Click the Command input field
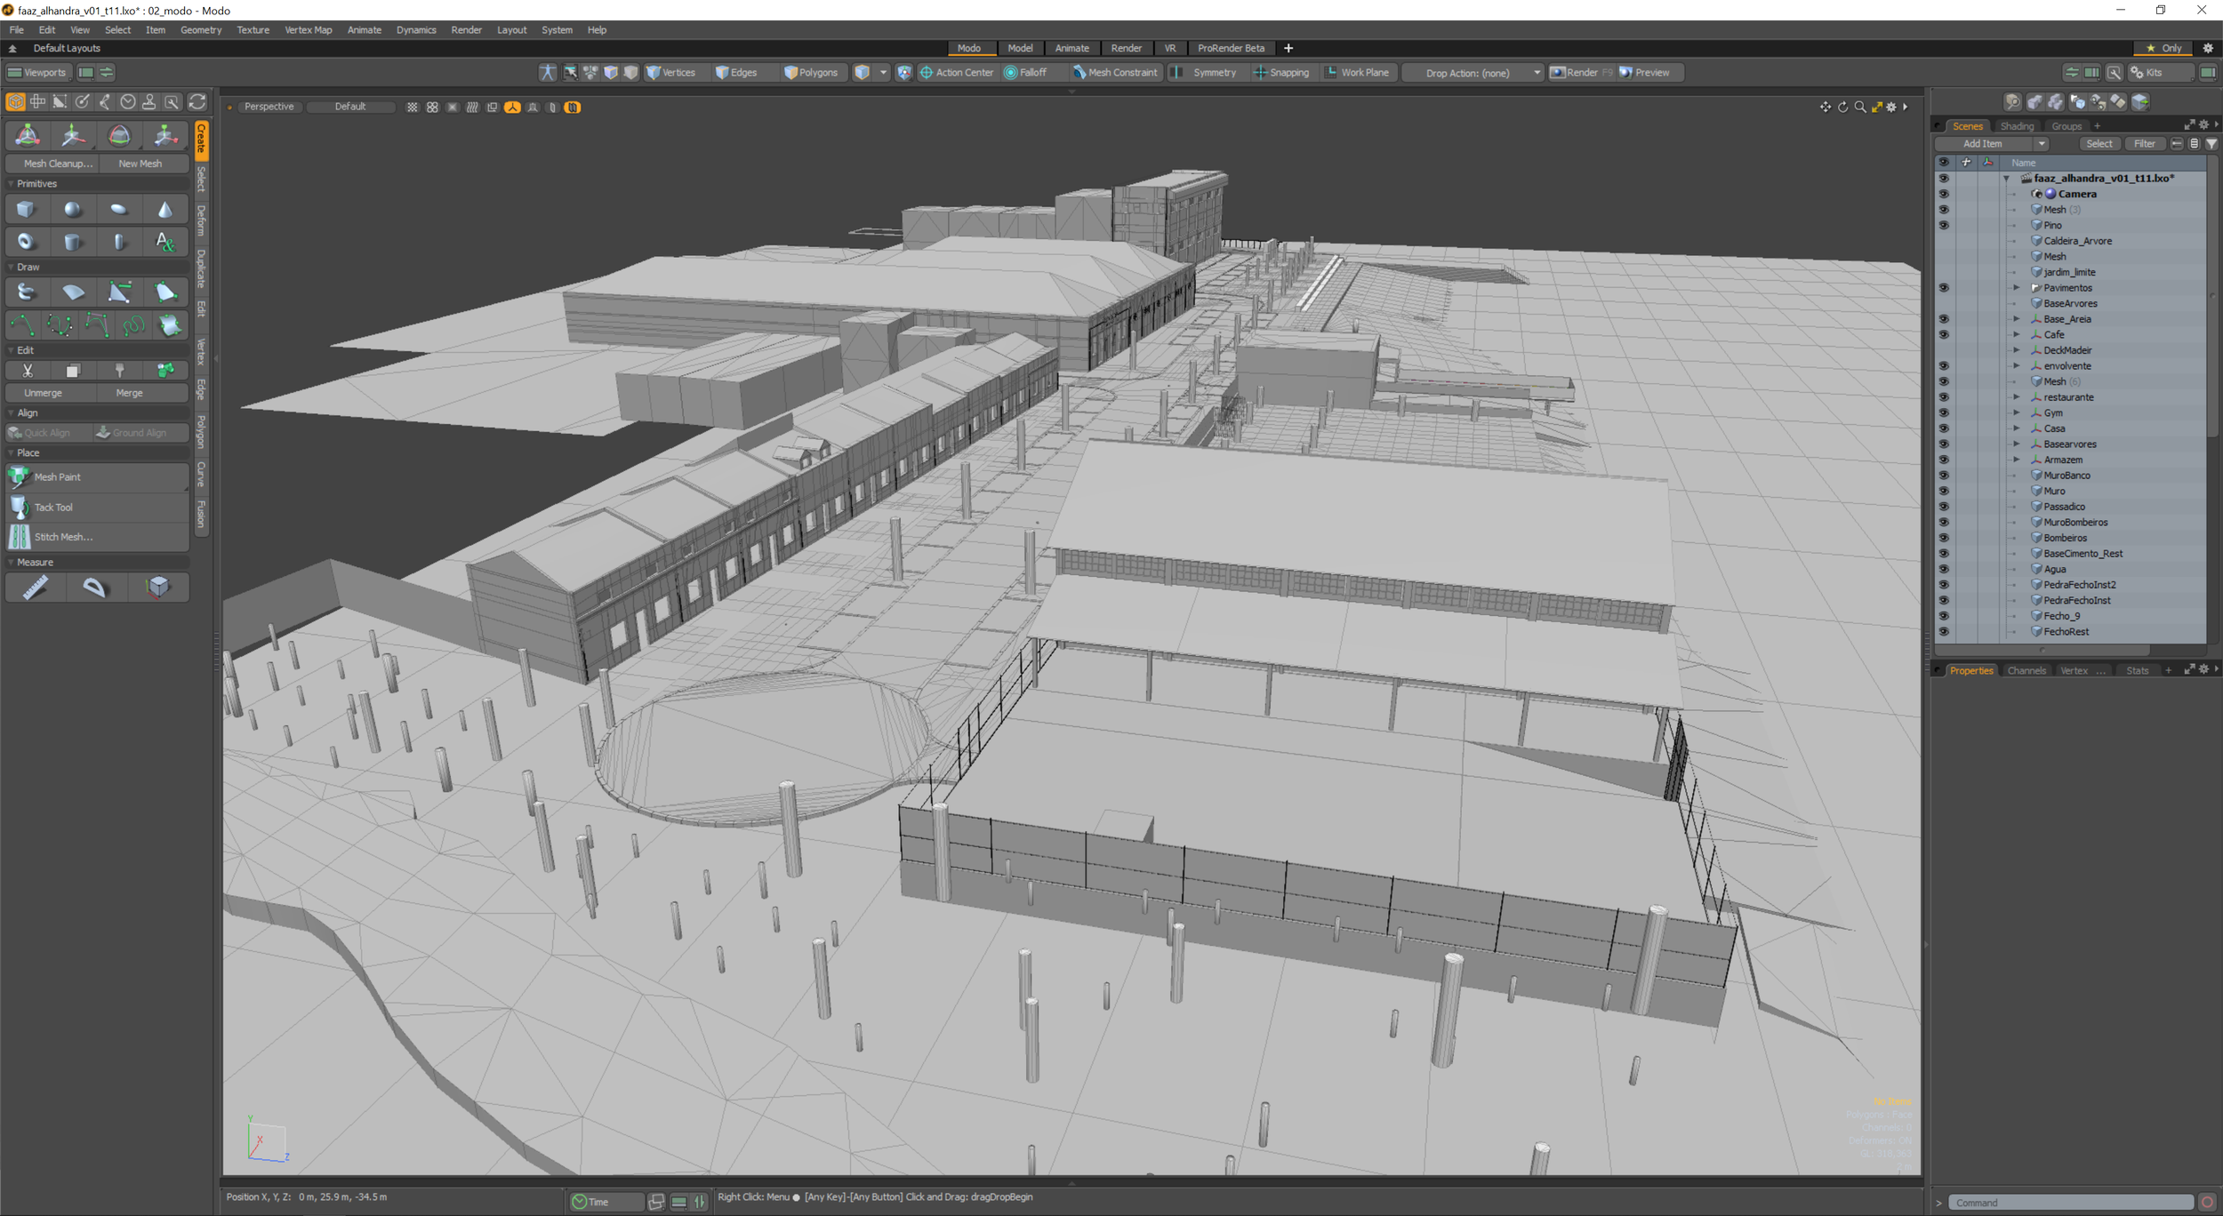The height and width of the screenshot is (1216, 2223). (x=2068, y=1203)
